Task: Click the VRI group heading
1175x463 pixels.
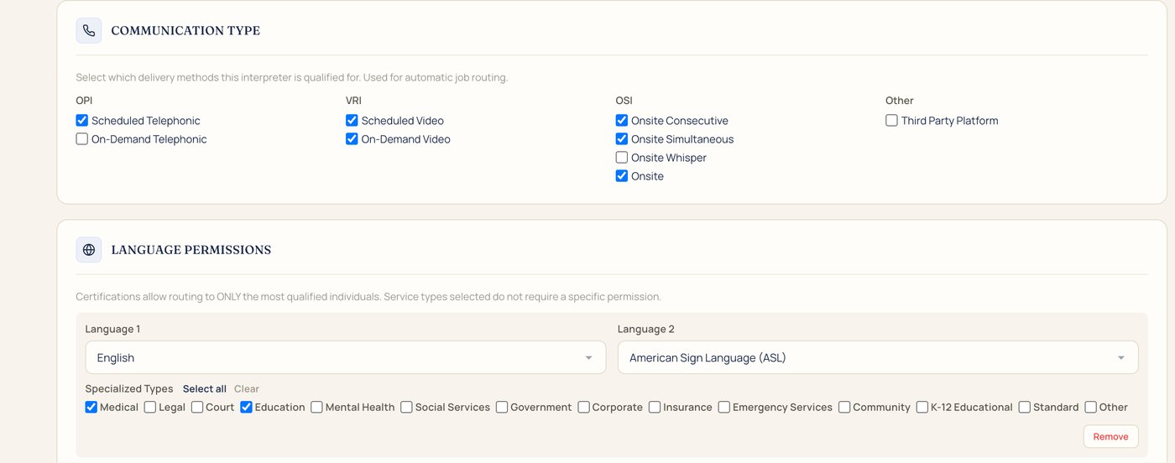Action: point(353,101)
